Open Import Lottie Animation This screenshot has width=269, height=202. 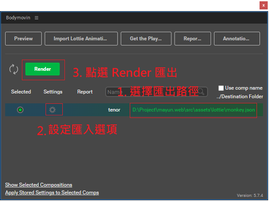[x=80, y=39]
